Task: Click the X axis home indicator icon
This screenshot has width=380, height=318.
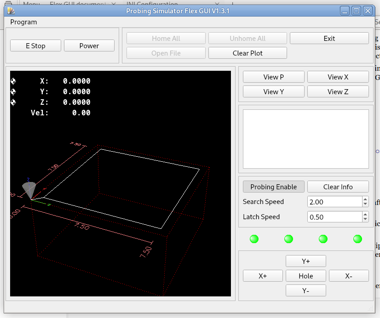Action: point(13,81)
